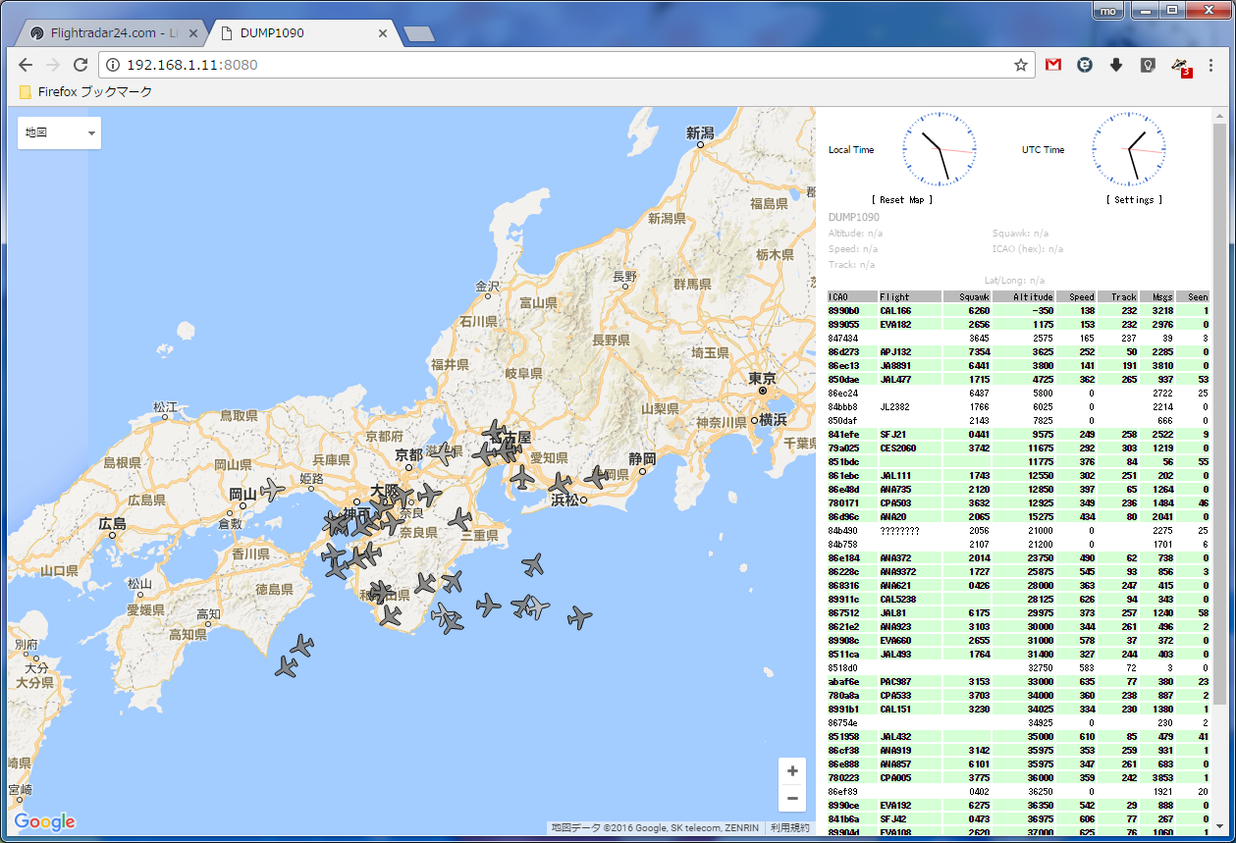Sort table by Track column header
The width and height of the screenshot is (1236, 843).
pyautogui.click(x=1118, y=296)
